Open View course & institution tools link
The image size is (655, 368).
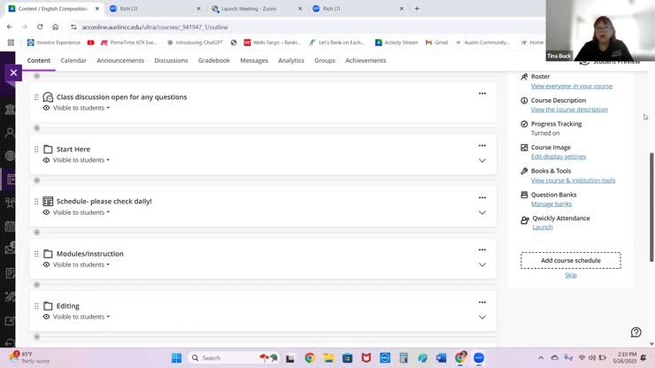point(574,180)
